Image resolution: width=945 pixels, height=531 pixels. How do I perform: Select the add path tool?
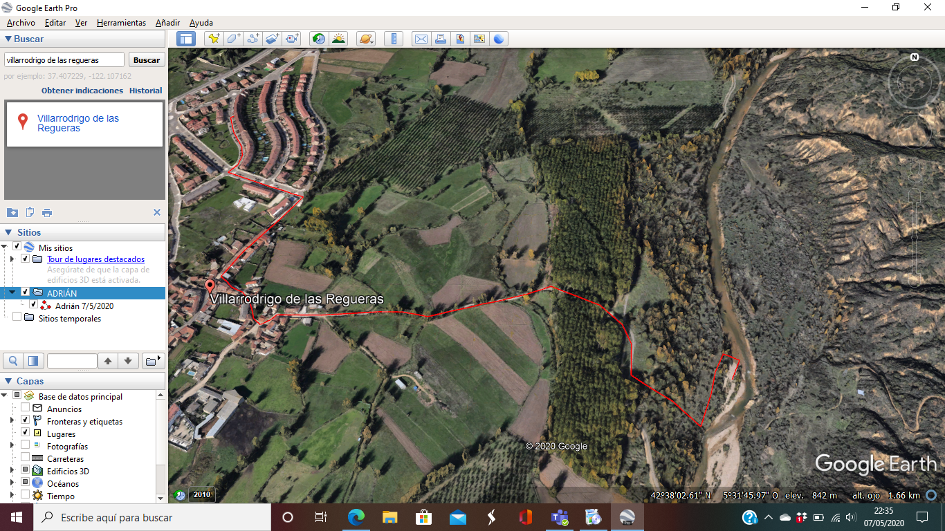click(253, 39)
